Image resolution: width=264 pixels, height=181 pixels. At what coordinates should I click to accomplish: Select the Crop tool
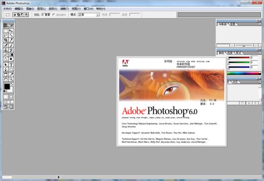coord(6,40)
